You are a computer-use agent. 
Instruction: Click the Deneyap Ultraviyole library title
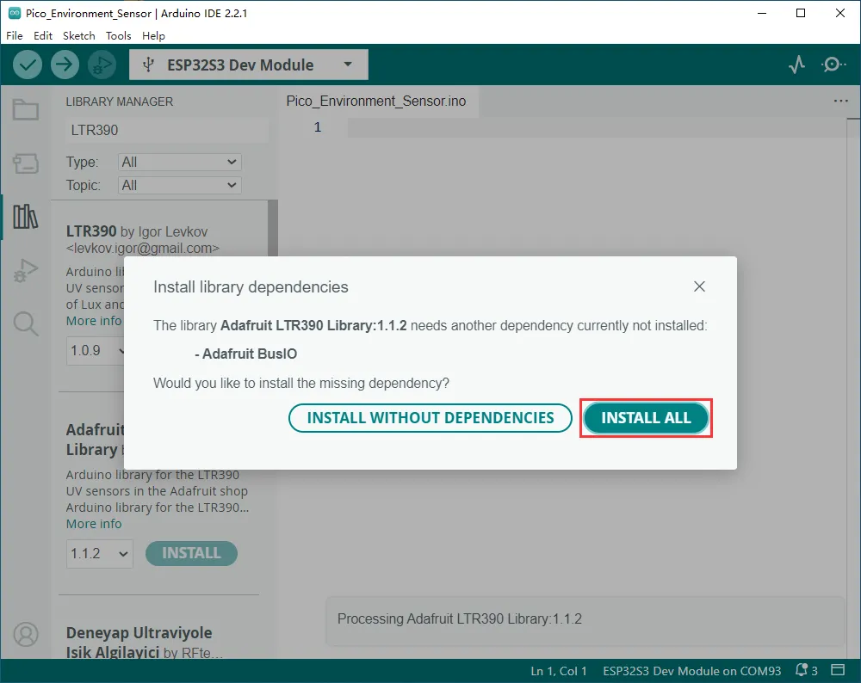pyautogui.click(x=139, y=643)
